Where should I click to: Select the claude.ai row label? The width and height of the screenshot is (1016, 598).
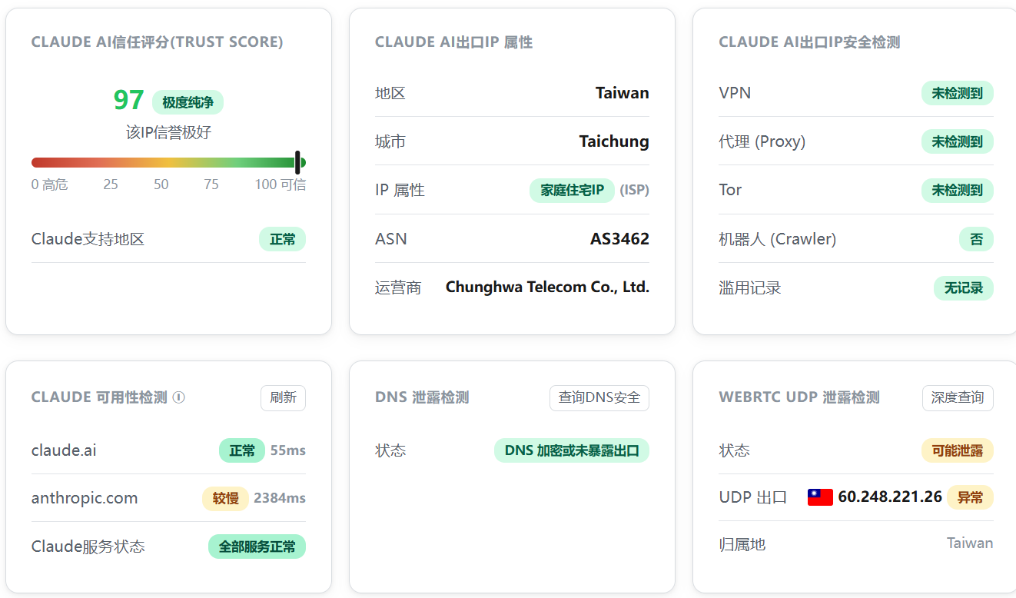coord(64,450)
